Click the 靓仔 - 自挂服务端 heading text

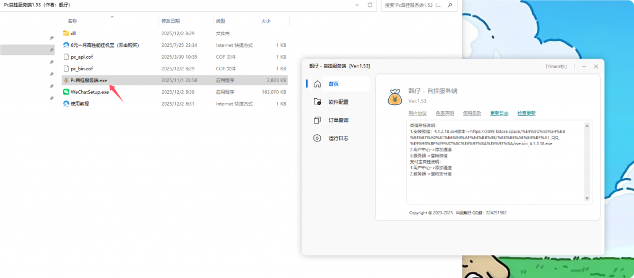tap(433, 91)
